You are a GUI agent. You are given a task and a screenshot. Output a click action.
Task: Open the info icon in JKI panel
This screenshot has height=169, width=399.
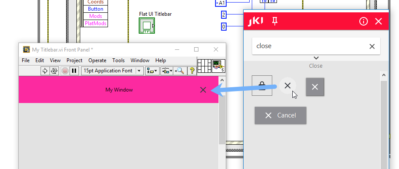[364, 21]
